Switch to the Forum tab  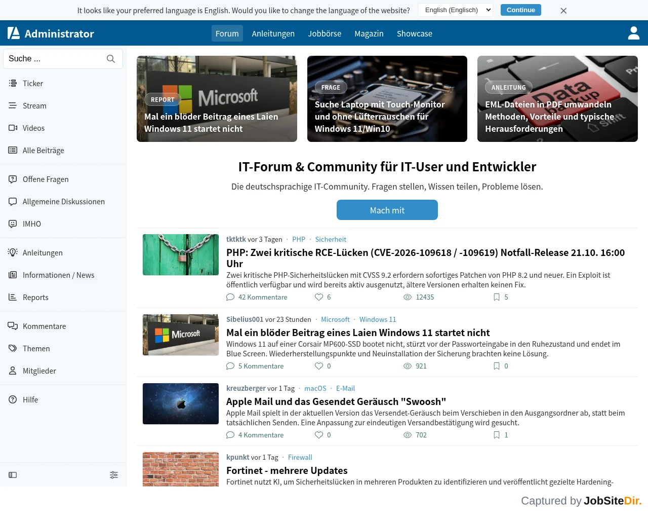[x=227, y=33]
